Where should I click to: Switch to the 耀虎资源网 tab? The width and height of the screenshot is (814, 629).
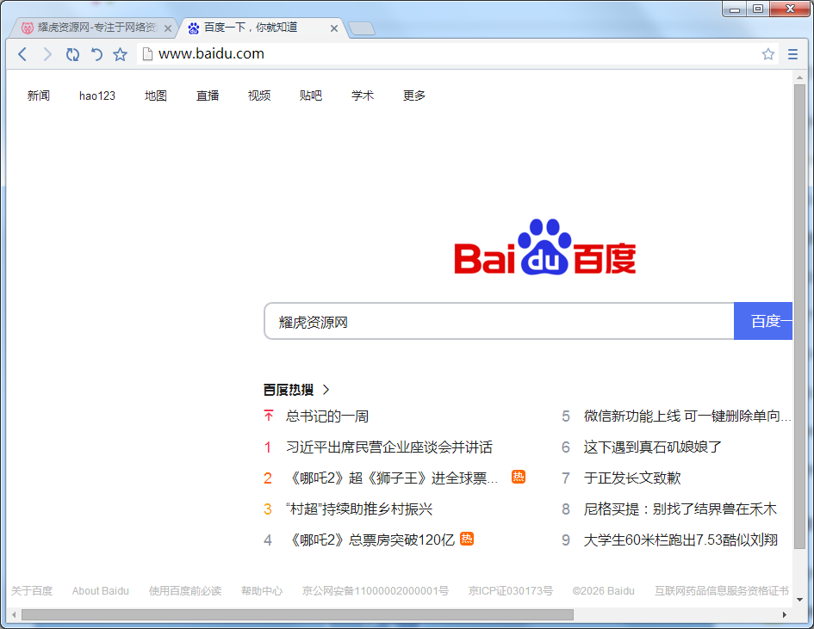click(95, 28)
